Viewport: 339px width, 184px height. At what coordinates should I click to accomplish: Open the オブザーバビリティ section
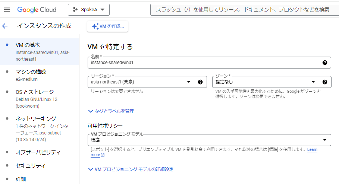tap(38, 152)
